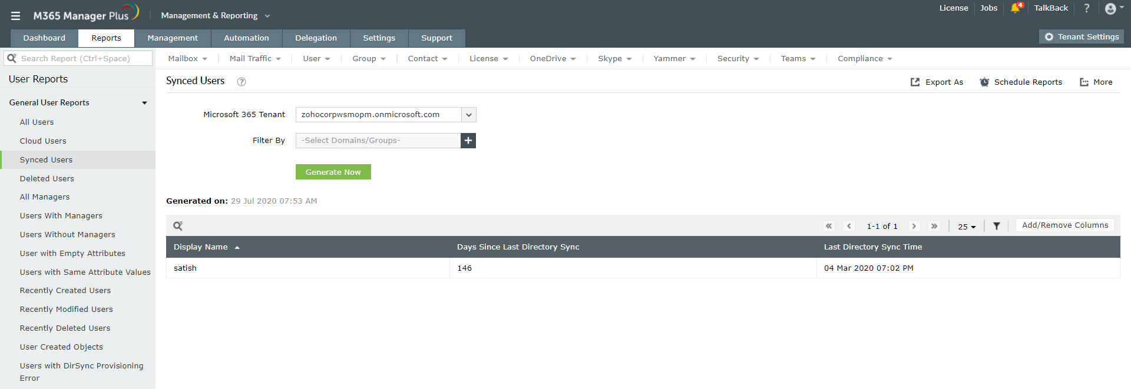Image resolution: width=1131 pixels, height=389 pixels.
Task: Expand the Group reports dropdown
Action: click(369, 59)
